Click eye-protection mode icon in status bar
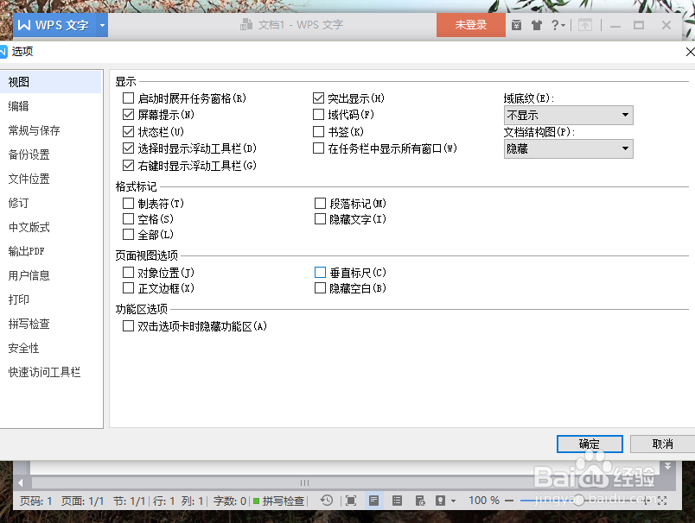This screenshot has width=695, height=523. [440, 501]
